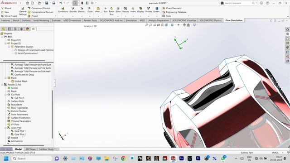Screen dimensions: 290x163
Task: Open the dropdown arrow under Conditions
Action: coord(63,16)
